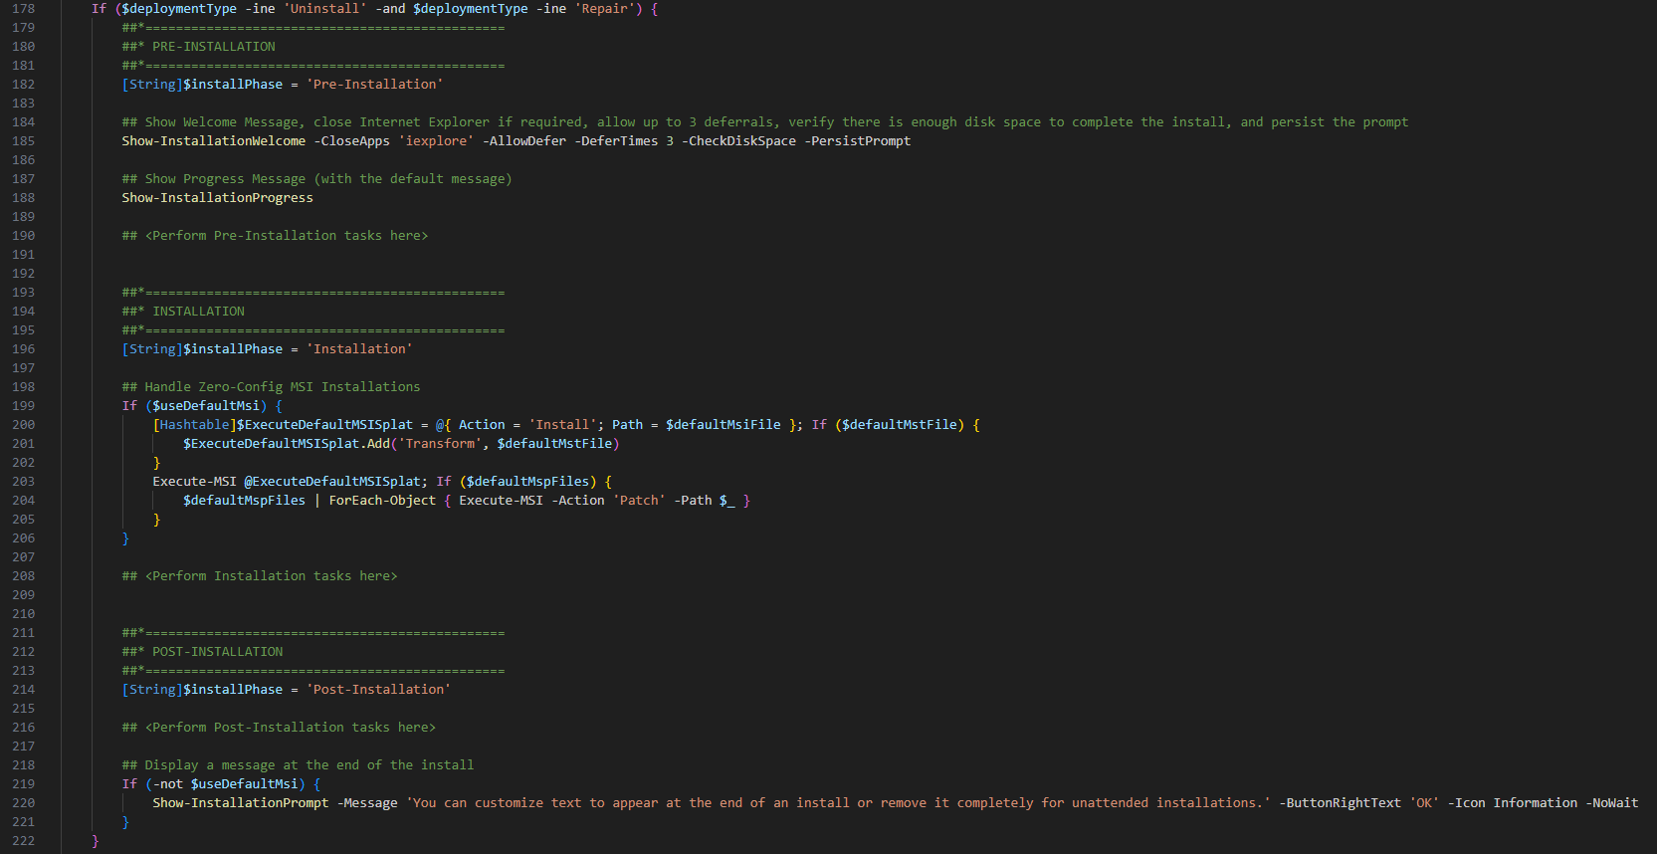Click the [Hashtable] type keyword
1657x854 pixels.
194,425
